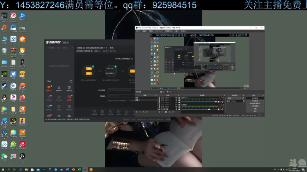Screen dimensions: 307x172
Task: Open the 编辑 menu in OBS
Action: (x=145, y=31)
